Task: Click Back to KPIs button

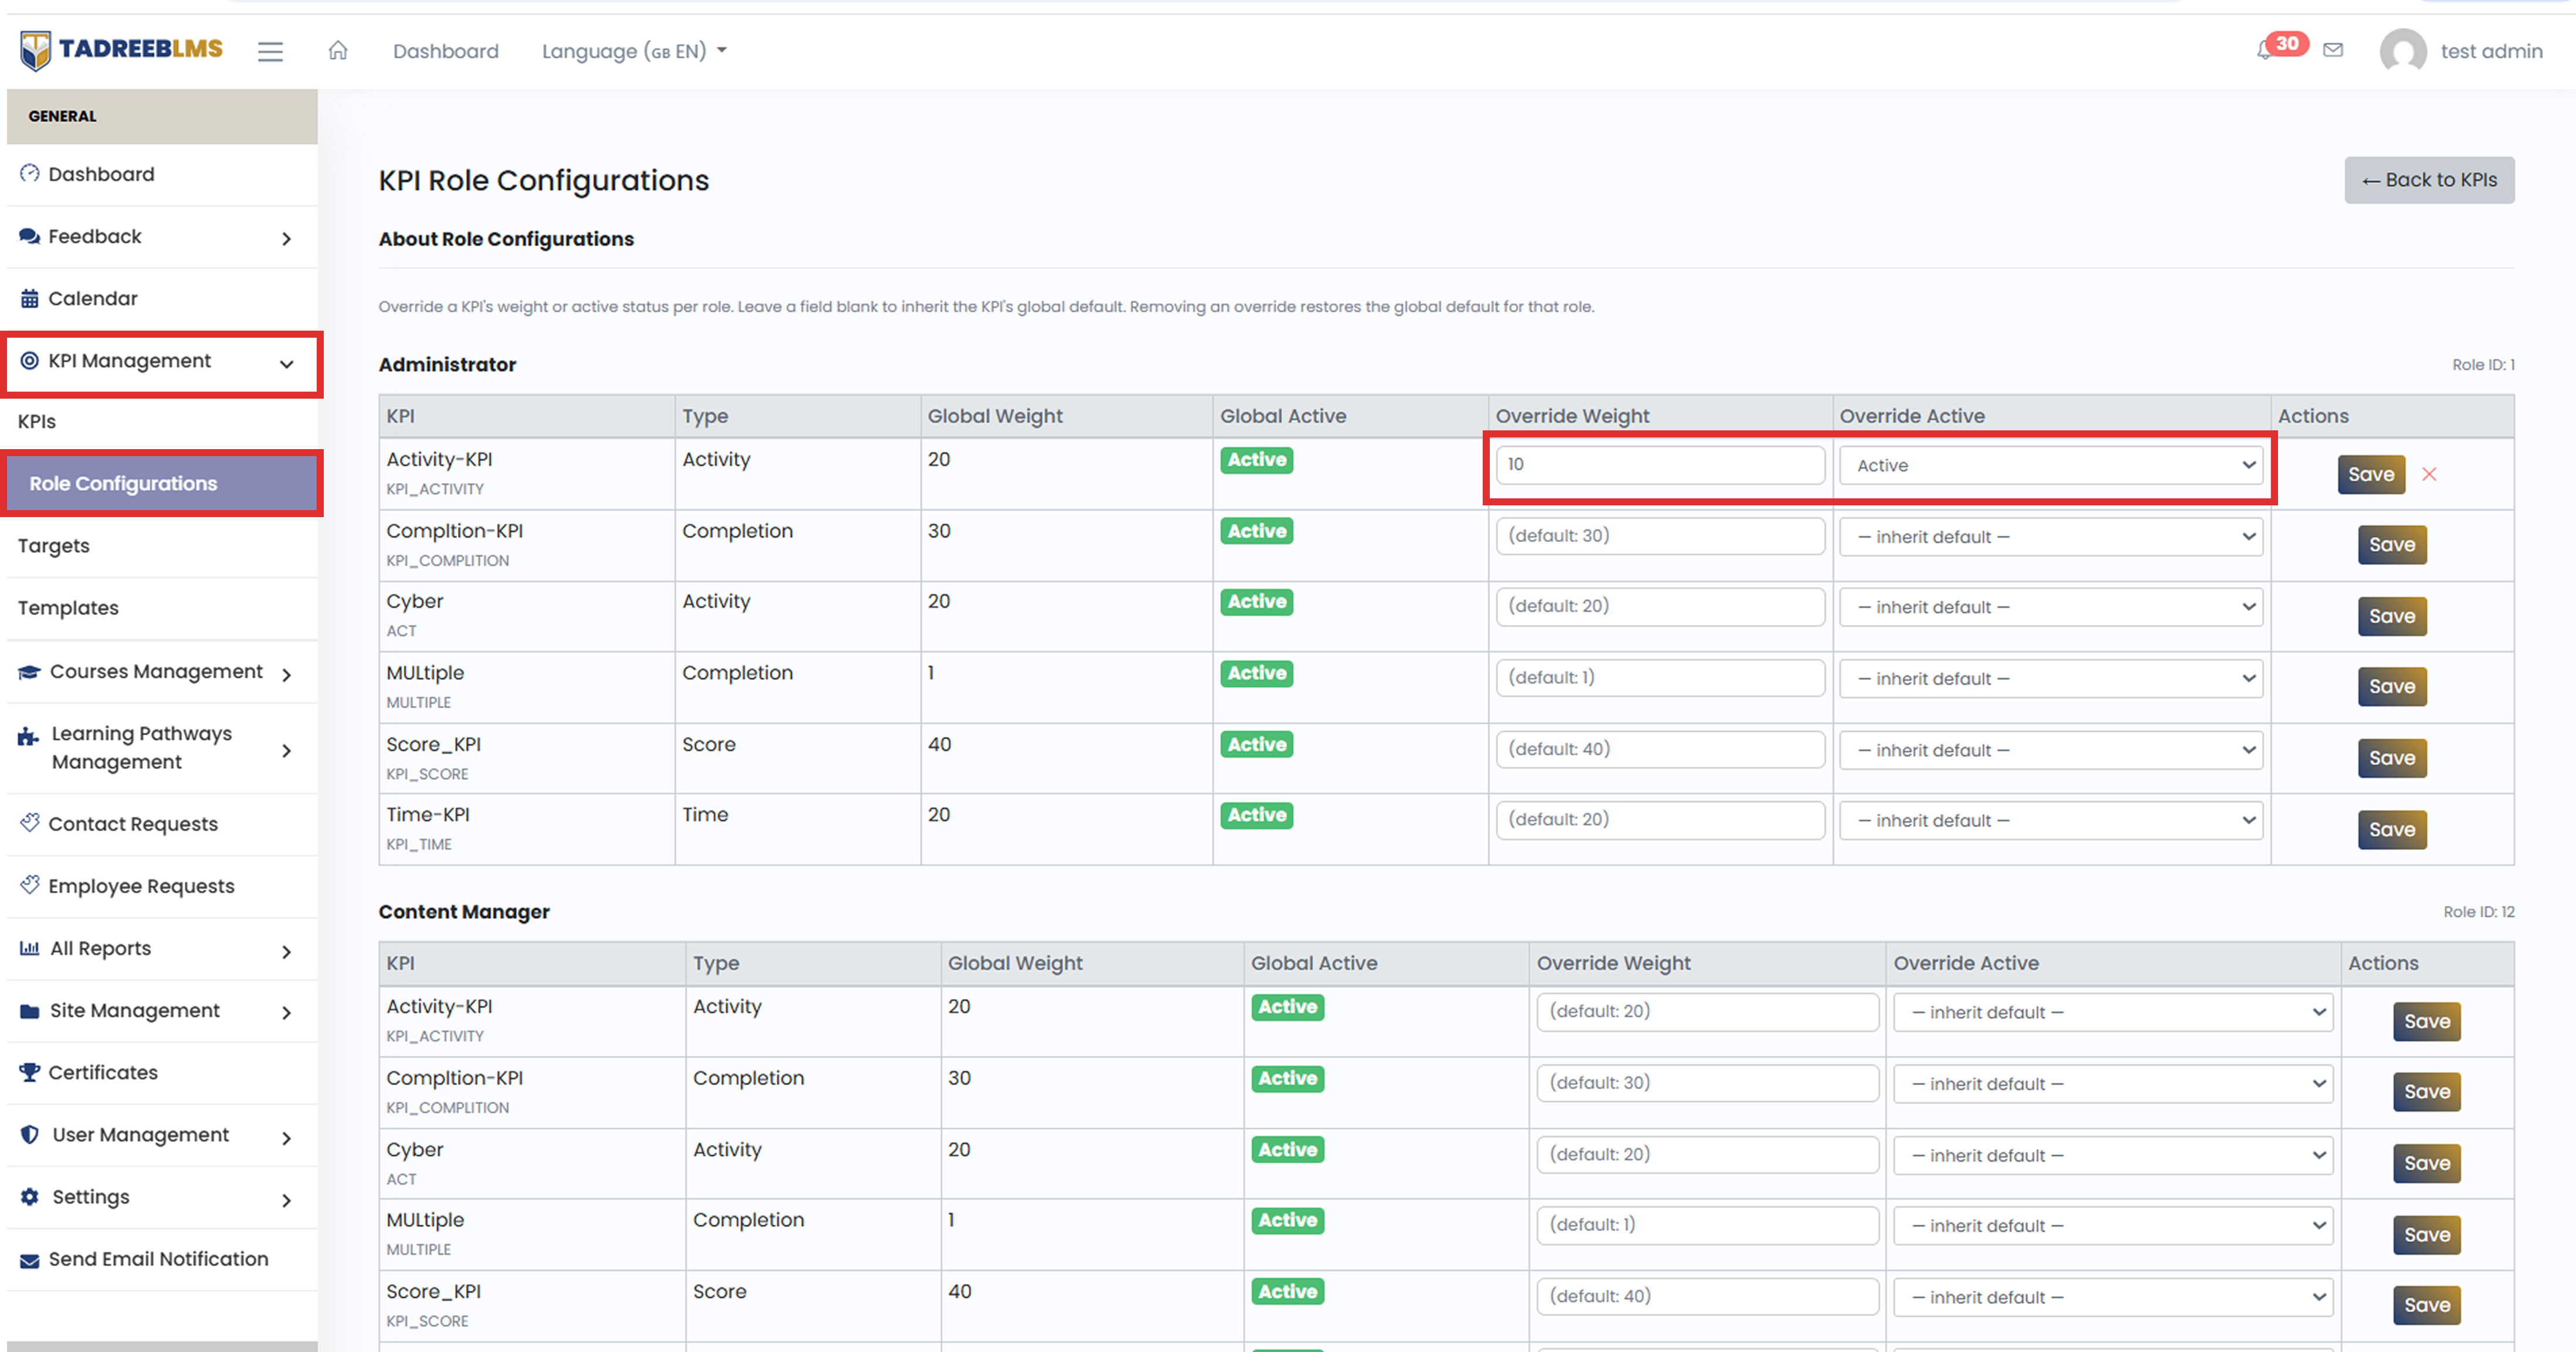Action: coord(2429,180)
